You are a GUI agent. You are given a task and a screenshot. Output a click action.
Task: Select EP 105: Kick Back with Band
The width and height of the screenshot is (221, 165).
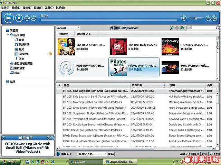coord(136,97)
